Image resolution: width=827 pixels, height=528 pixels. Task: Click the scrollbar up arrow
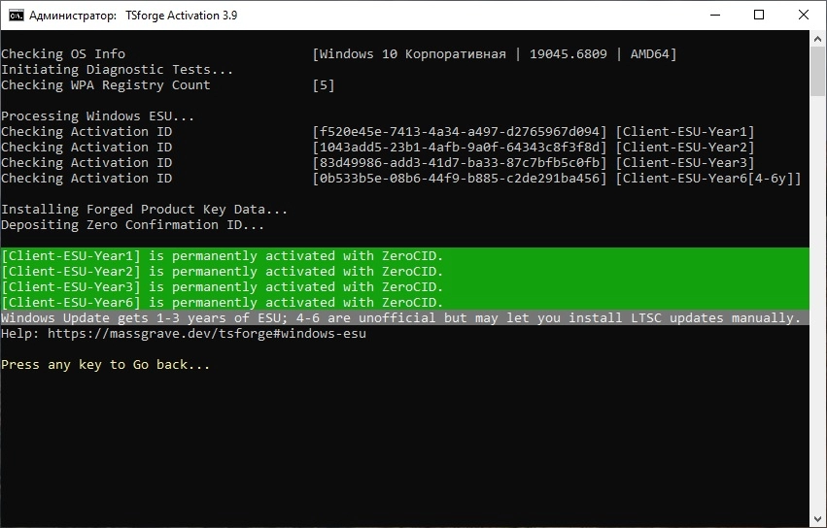817,39
